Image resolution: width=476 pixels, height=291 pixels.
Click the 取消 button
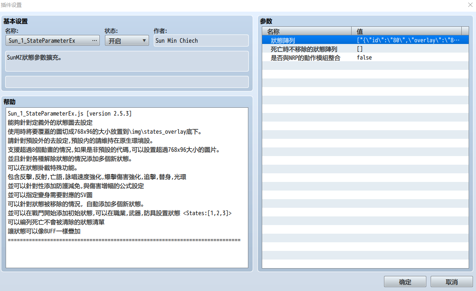tap(451, 282)
